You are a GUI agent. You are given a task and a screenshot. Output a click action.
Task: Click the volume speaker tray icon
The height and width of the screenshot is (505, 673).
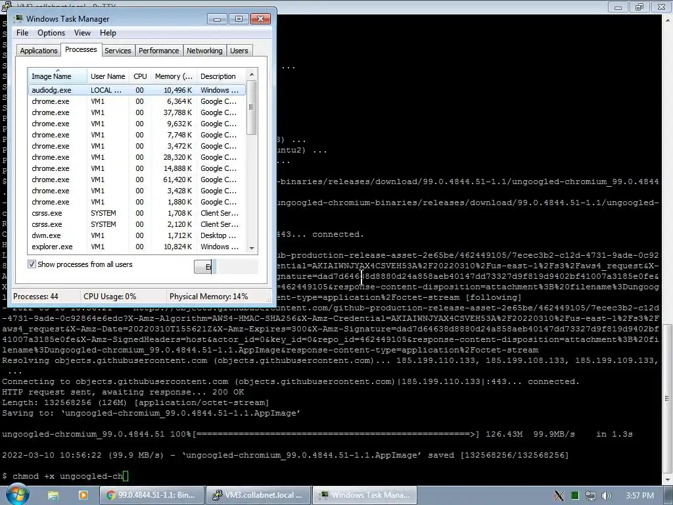pos(607,496)
